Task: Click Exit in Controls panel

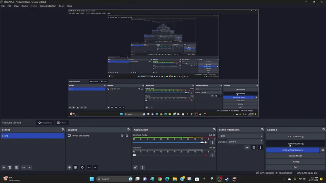Action: click(x=296, y=167)
